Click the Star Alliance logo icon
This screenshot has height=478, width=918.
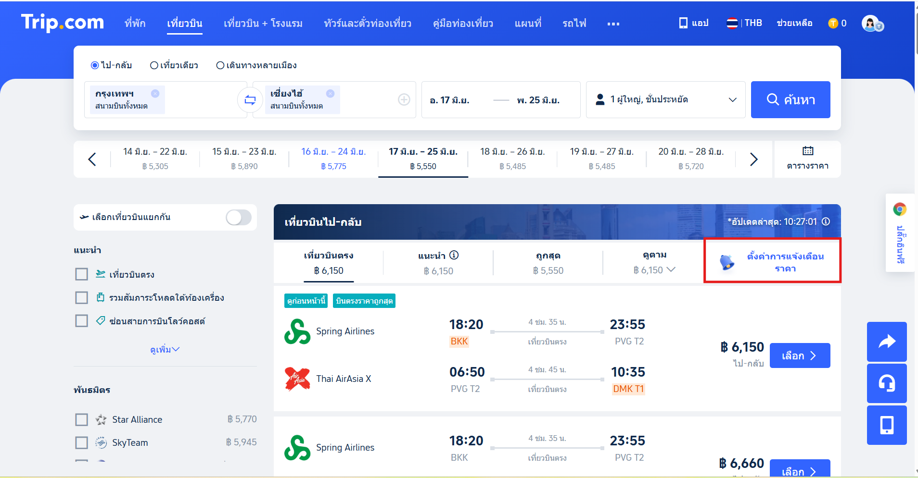(101, 419)
